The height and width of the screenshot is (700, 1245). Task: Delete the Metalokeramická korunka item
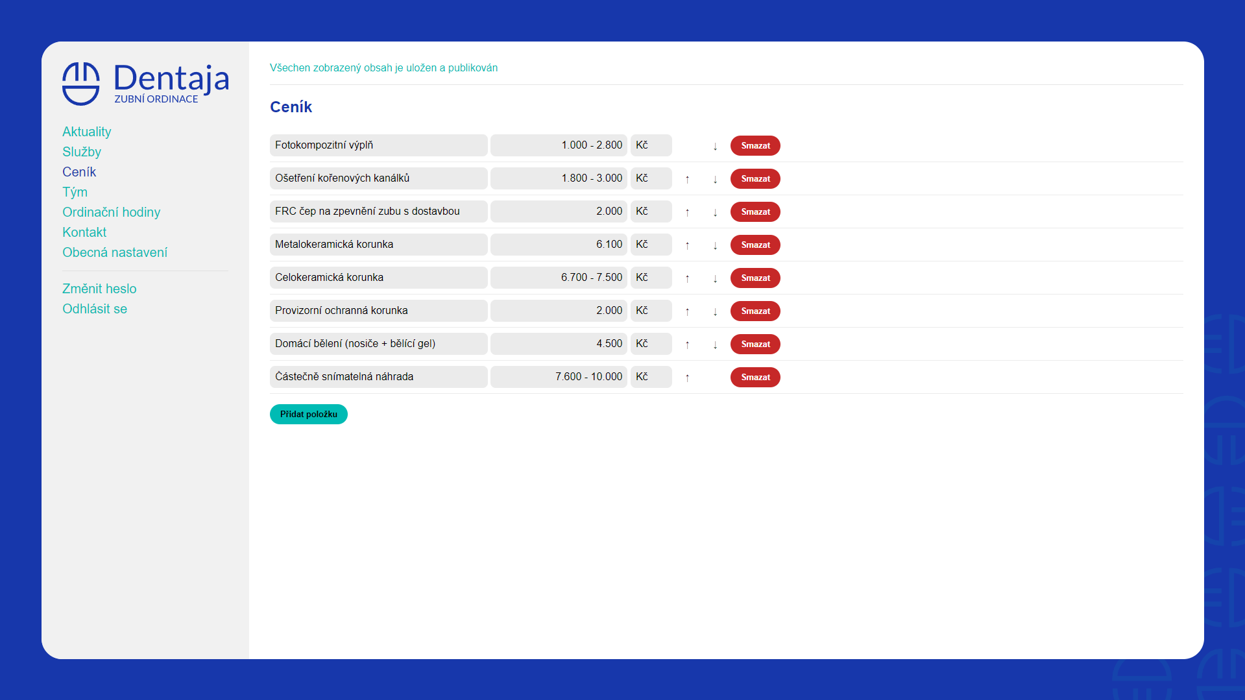click(x=755, y=245)
